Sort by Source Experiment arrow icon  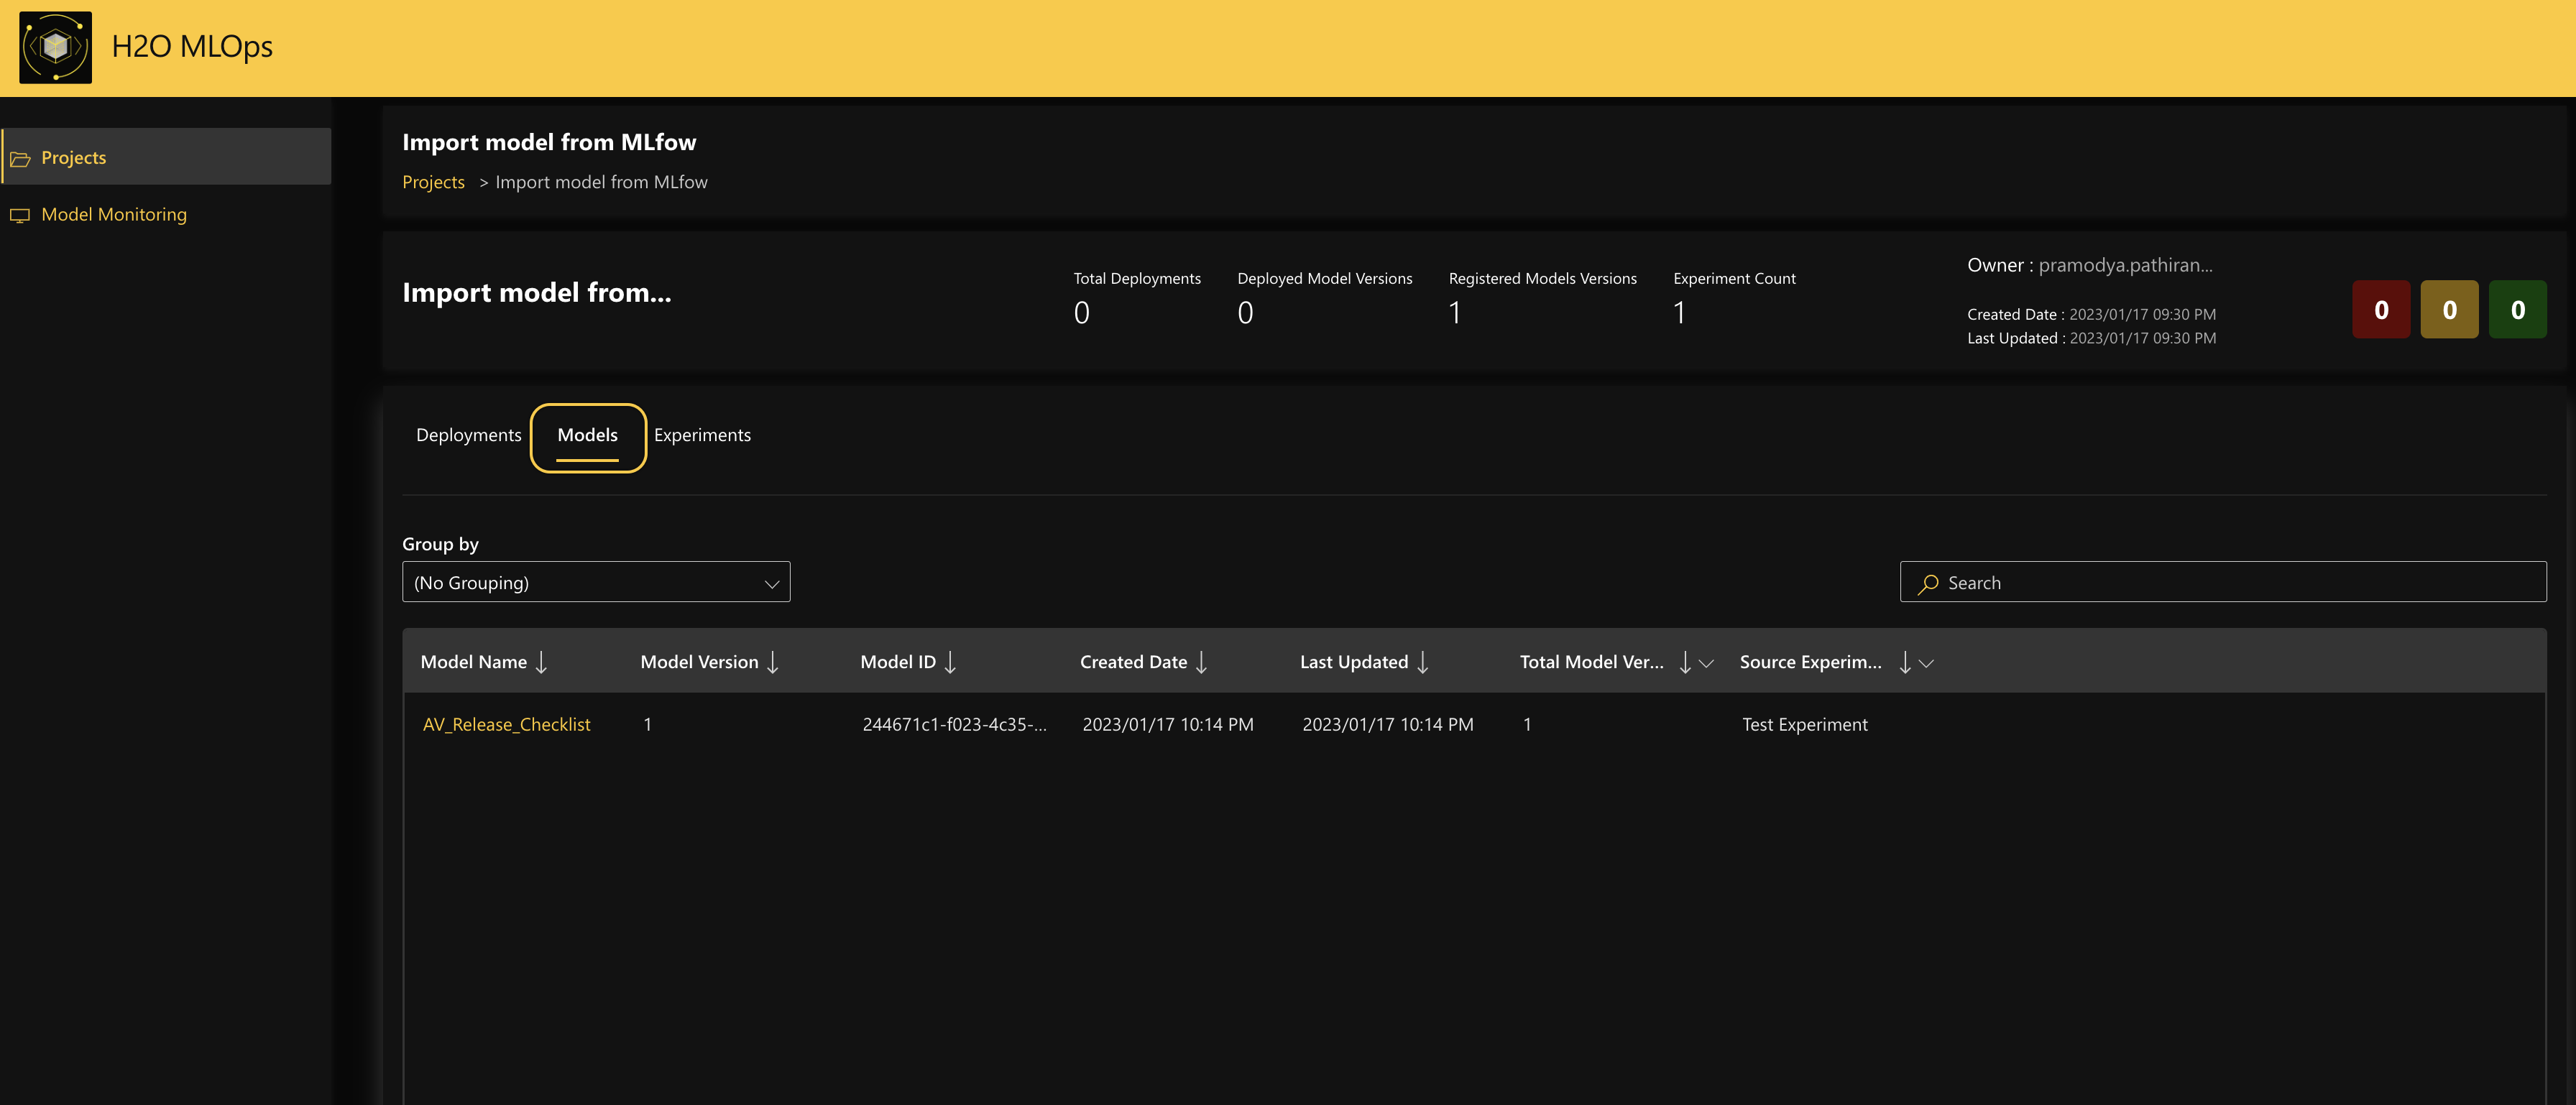(1905, 662)
